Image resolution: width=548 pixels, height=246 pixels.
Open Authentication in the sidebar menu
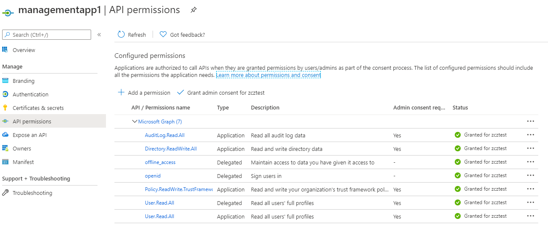click(31, 94)
